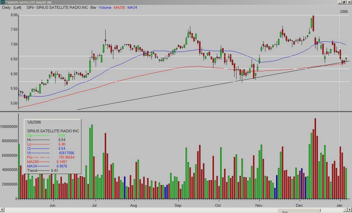Select the red MA200 indicator label
The height and width of the screenshot is (213, 352).
point(119,8)
